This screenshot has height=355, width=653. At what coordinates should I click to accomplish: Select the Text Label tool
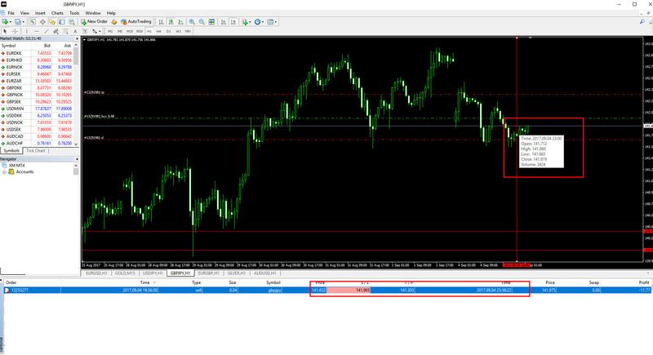point(85,31)
